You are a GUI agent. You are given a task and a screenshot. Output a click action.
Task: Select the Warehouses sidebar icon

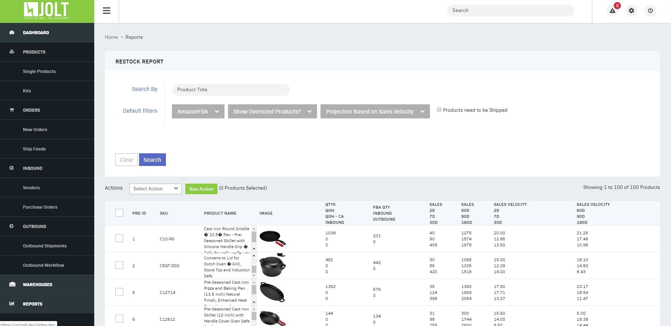pyautogui.click(x=12, y=284)
